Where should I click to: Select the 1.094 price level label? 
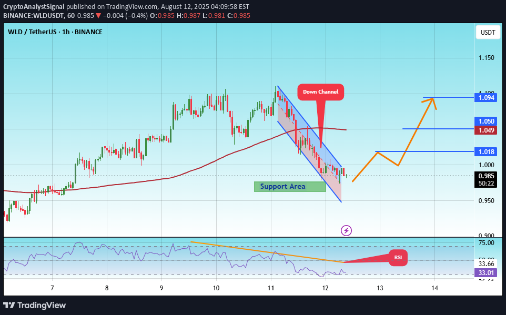(x=485, y=97)
